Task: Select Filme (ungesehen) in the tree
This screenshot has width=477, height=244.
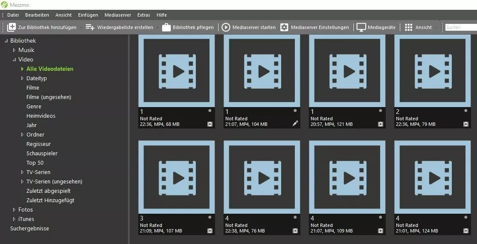Action: pyautogui.click(x=49, y=97)
